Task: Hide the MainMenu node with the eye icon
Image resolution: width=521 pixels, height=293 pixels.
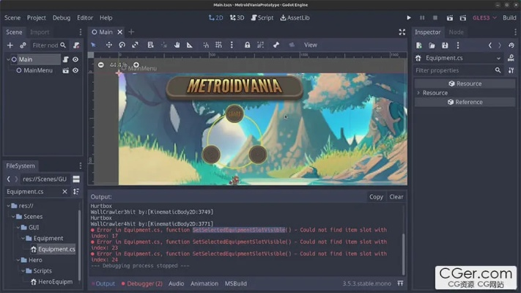Action: (75, 70)
